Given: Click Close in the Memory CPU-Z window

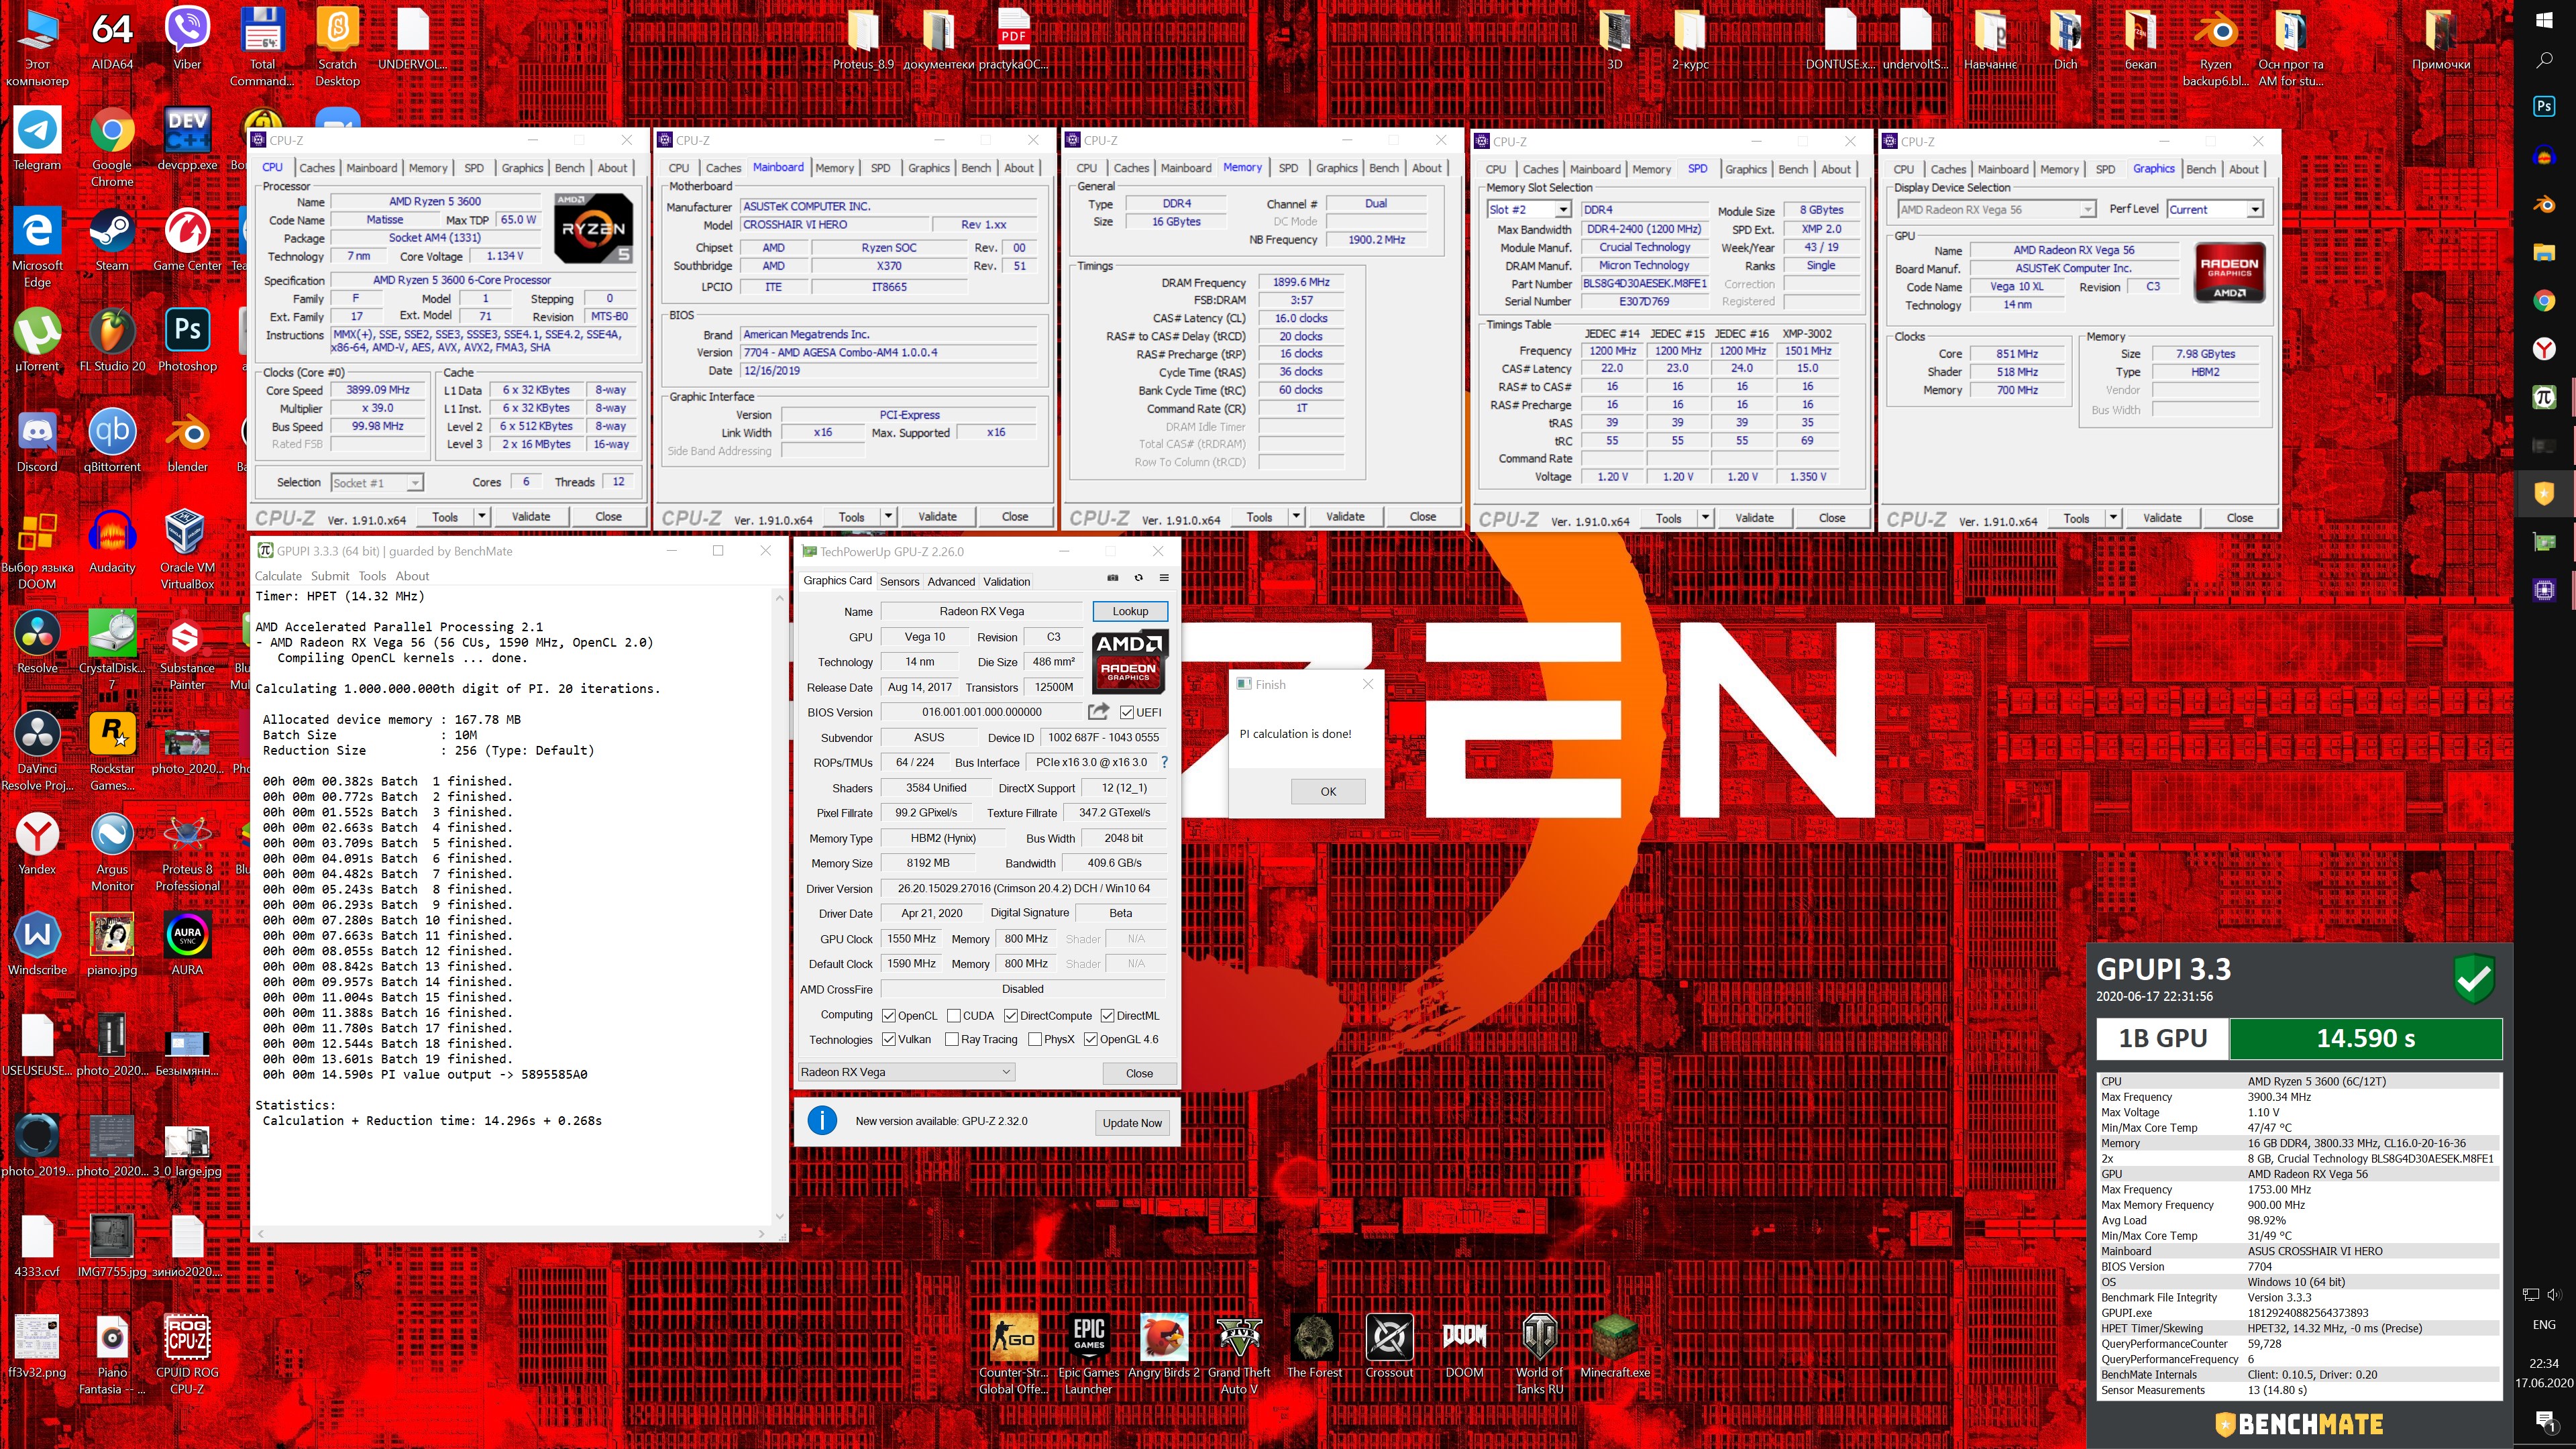Looking at the screenshot, I should (1422, 516).
